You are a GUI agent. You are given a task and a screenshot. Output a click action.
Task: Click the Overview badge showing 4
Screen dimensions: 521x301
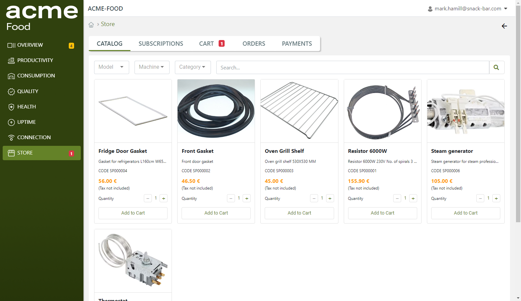(71, 46)
